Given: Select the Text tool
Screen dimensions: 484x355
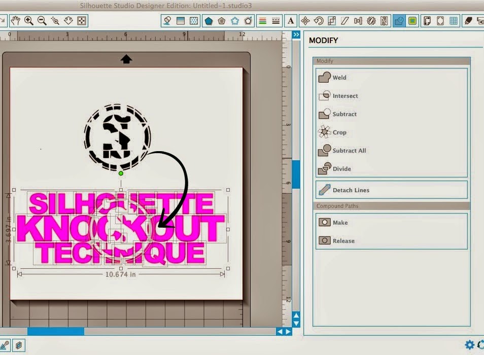Looking at the screenshot, I should (x=290, y=21).
